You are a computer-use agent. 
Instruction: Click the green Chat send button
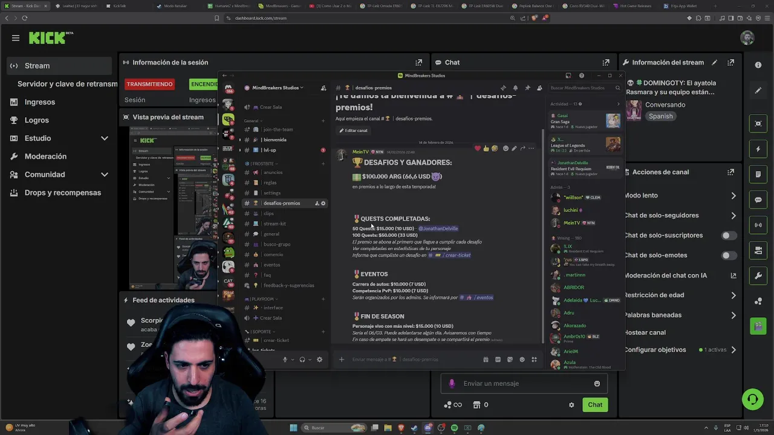pos(595,405)
